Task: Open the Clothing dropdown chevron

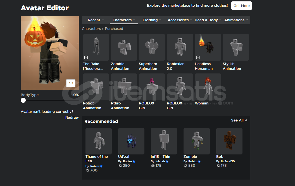Action: [160, 20]
